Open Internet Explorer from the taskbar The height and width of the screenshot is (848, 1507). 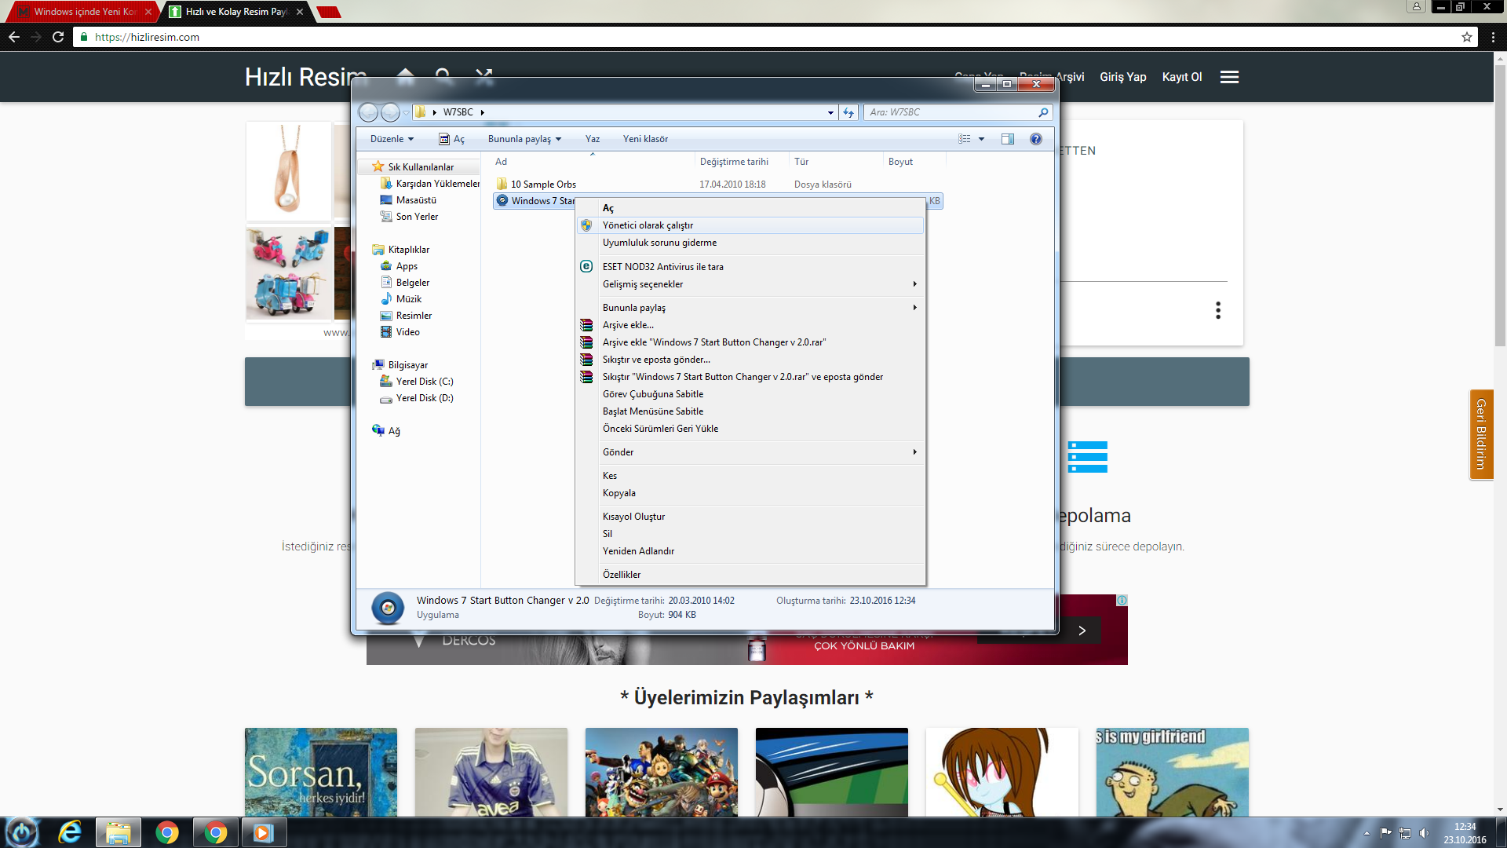point(70,832)
